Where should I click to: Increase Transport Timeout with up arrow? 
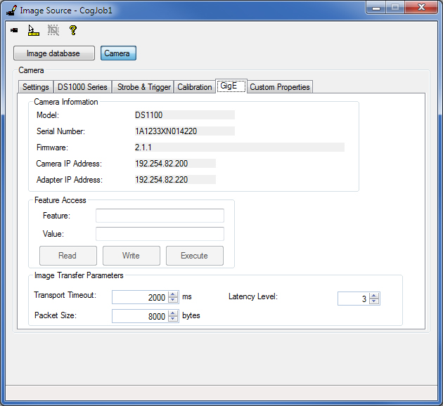(173, 294)
